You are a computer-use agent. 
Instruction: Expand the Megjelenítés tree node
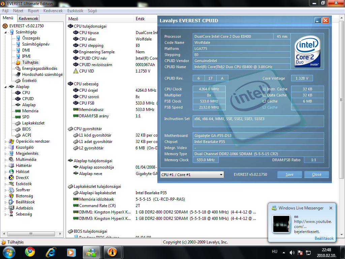pyautogui.click(x=5, y=154)
